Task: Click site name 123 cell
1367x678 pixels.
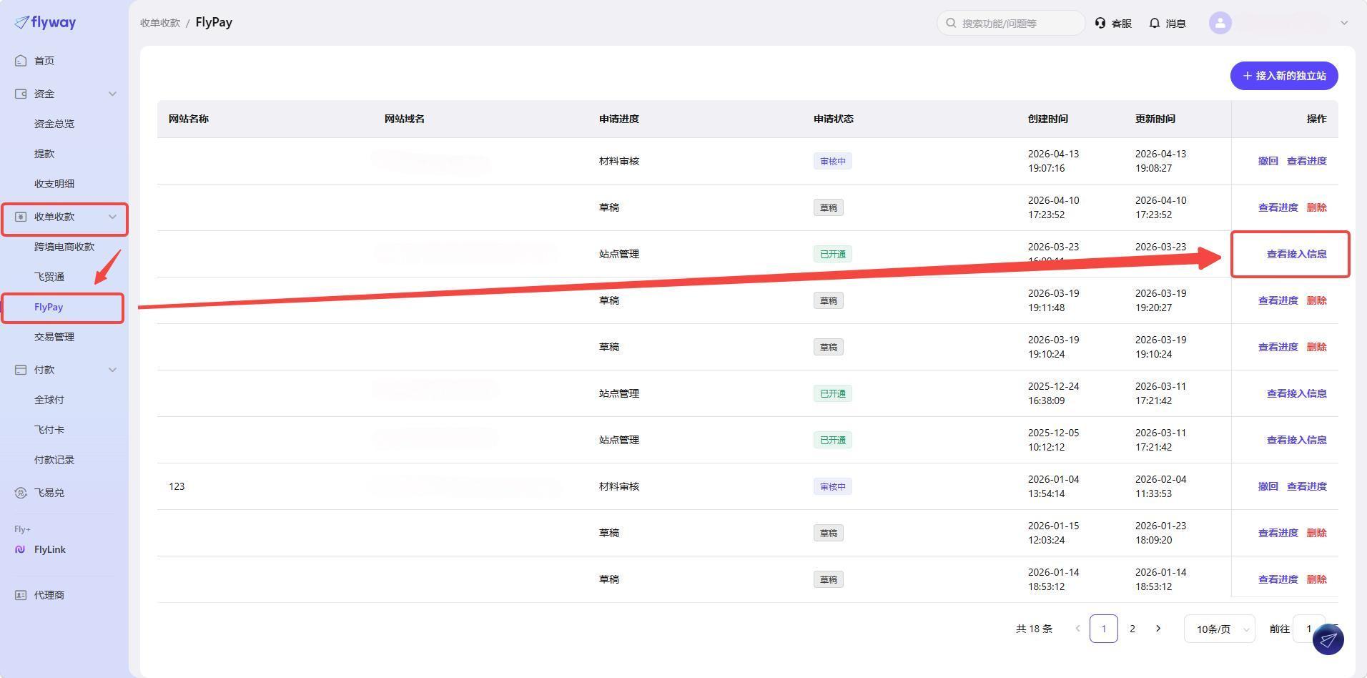Action: [177, 486]
